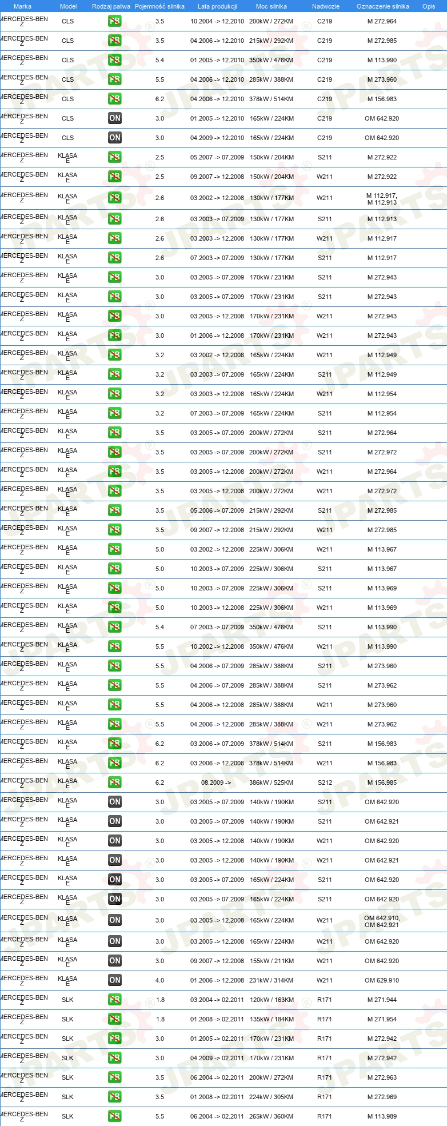Screen dimensions: 447x1126
Task: Click petrol icon in 10.2002 W211 5.5 row
Action: [x=114, y=646]
